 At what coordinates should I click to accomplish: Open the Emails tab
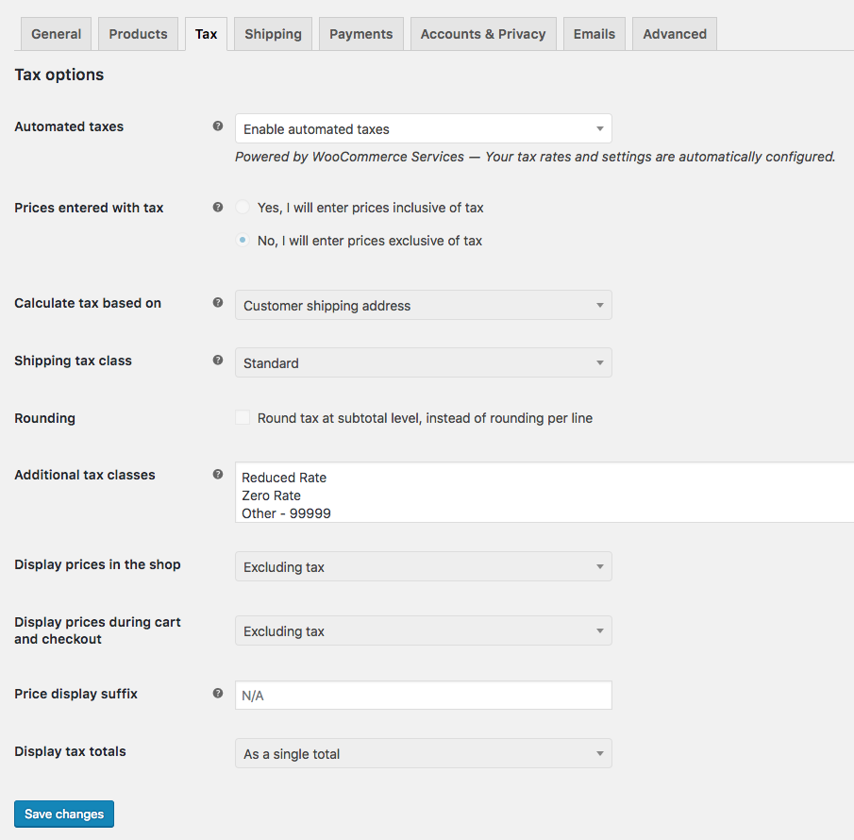(x=594, y=34)
